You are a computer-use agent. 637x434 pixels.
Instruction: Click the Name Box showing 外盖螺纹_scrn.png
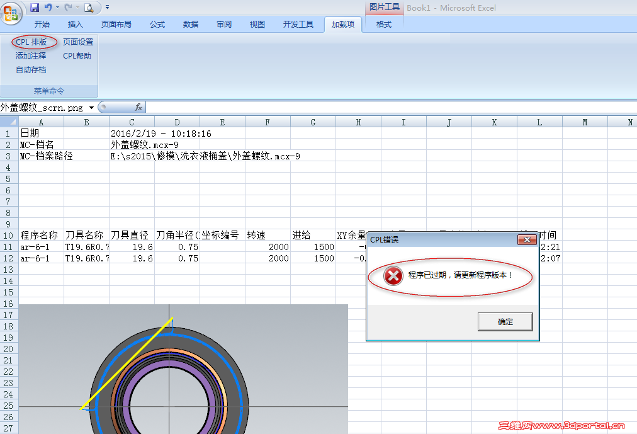coord(43,108)
